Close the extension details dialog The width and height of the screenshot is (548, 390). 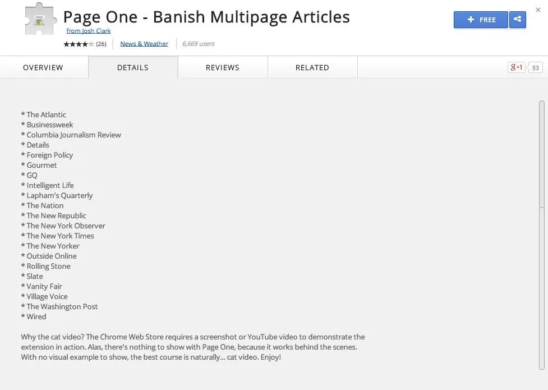[538, 10]
